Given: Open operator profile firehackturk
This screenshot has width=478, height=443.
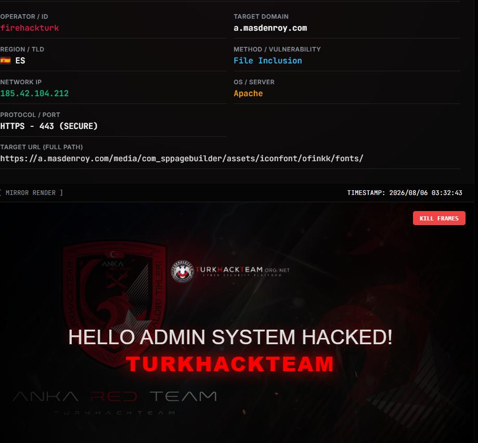Looking at the screenshot, I should [x=30, y=28].
